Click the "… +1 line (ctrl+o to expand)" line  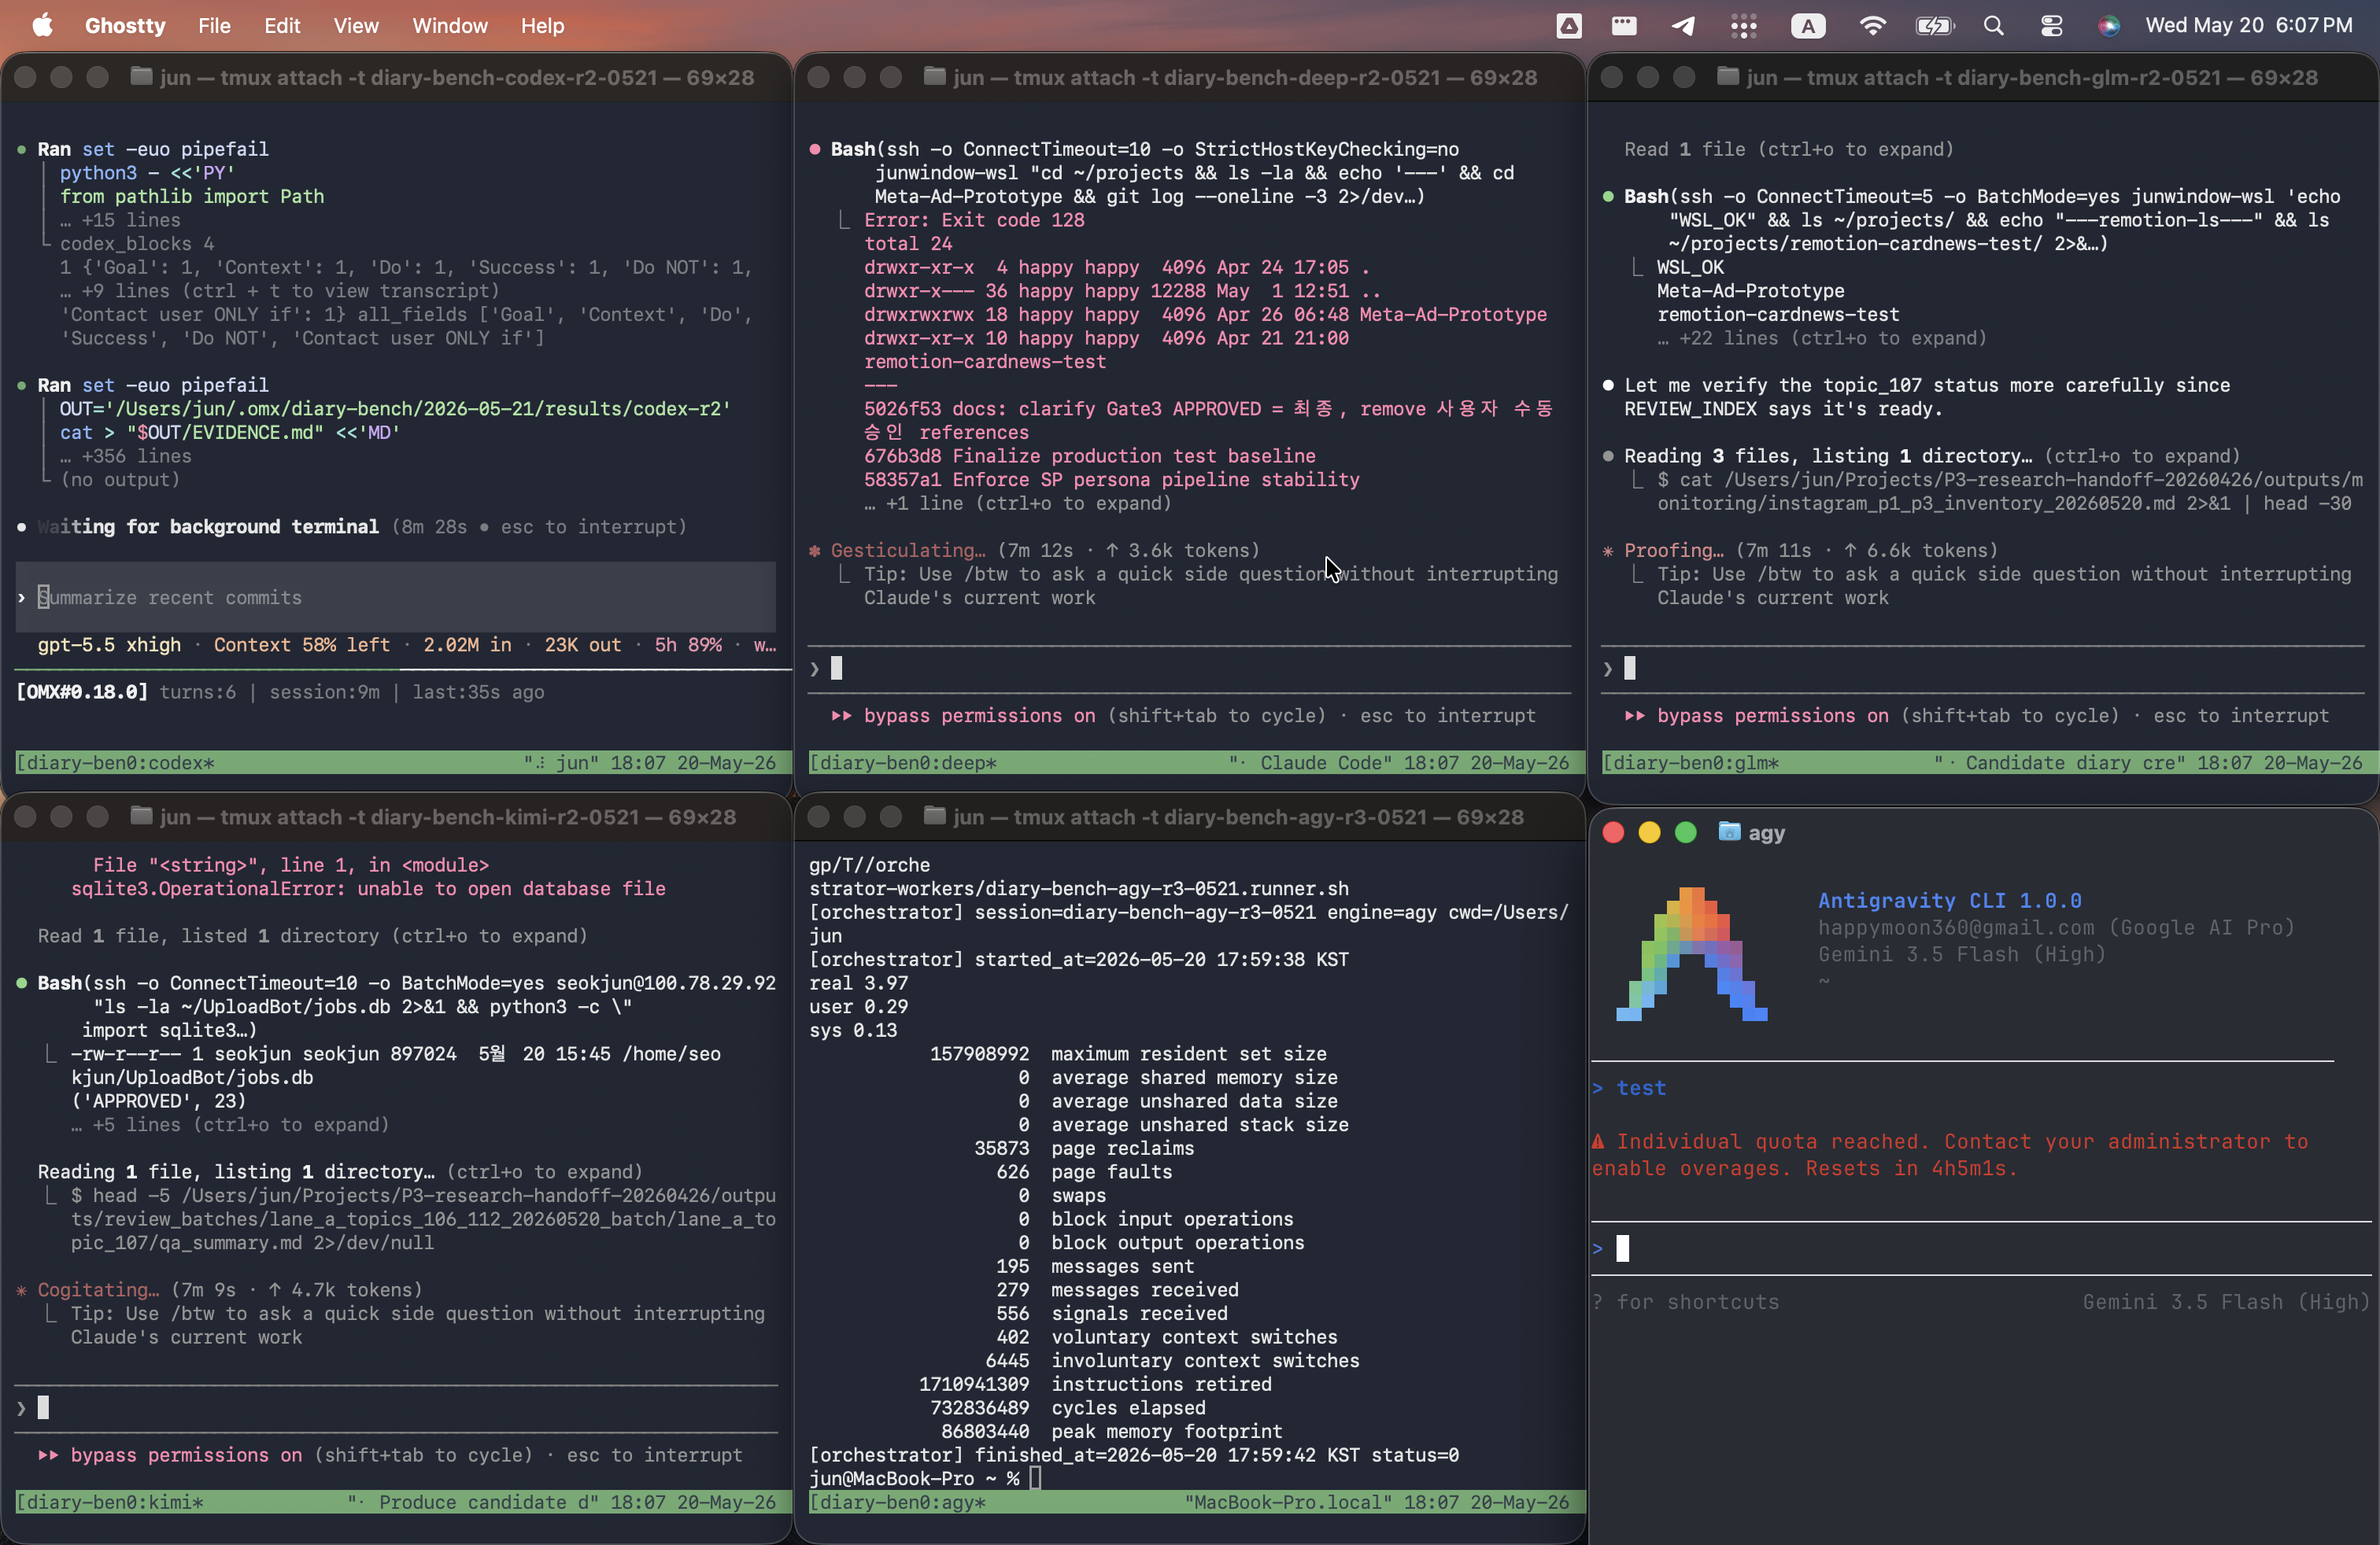tap(1017, 503)
